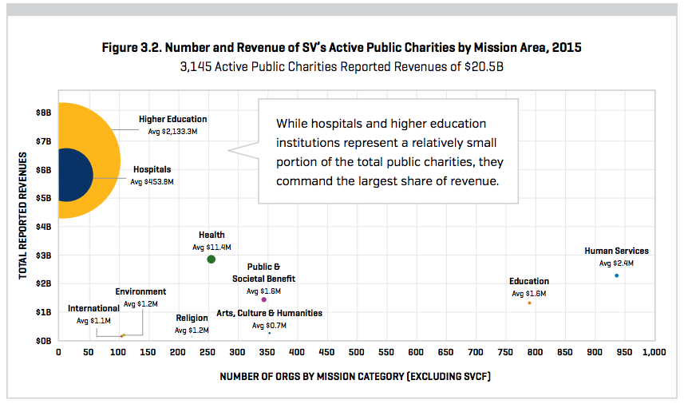684x404 pixels.
Task: Click the '$2B' y-axis tick
Action: pyautogui.click(x=44, y=283)
